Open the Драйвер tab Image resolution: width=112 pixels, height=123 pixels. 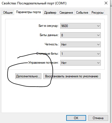coord(50,13)
